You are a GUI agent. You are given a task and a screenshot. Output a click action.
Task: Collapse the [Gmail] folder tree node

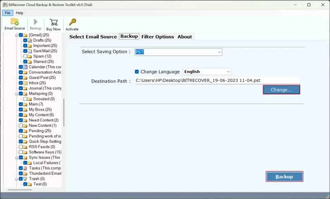(x=16, y=35)
